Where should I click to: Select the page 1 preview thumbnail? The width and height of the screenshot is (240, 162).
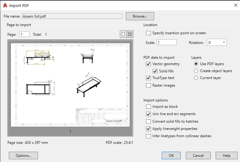point(70,85)
